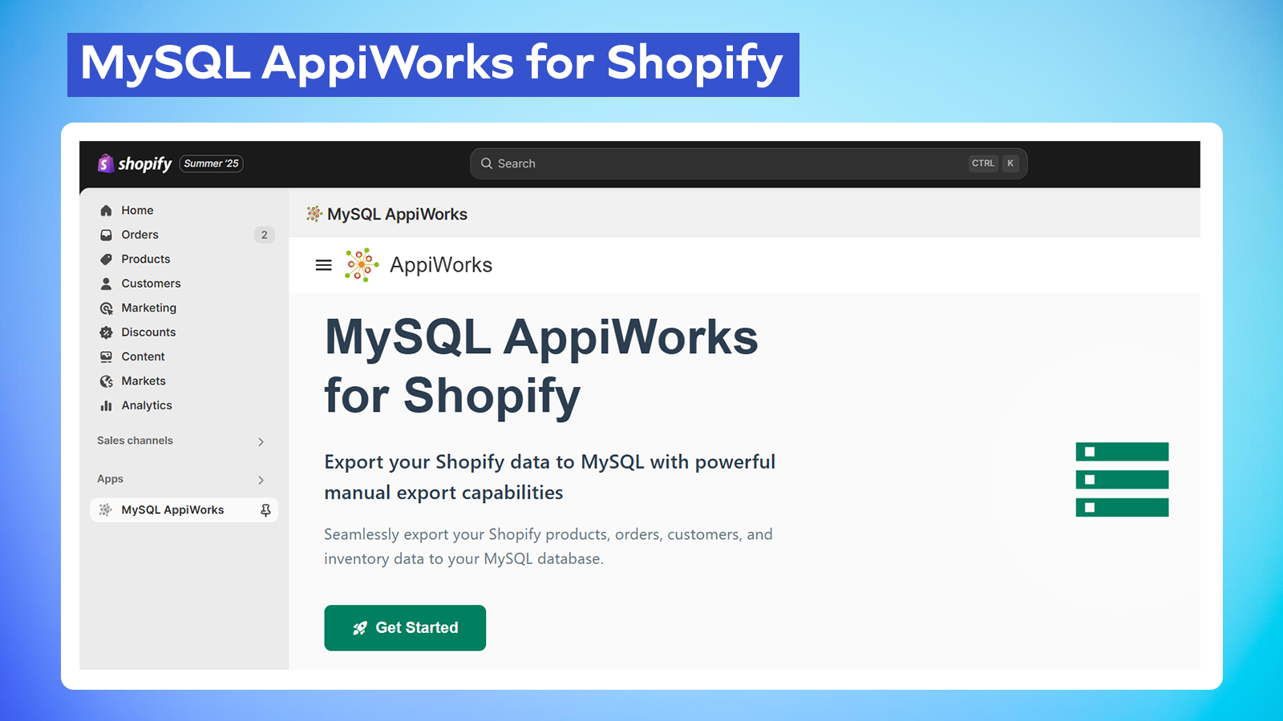1283x721 pixels.
Task: Click the MySQL AppiWorks sidebar app icon
Action: 105,510
